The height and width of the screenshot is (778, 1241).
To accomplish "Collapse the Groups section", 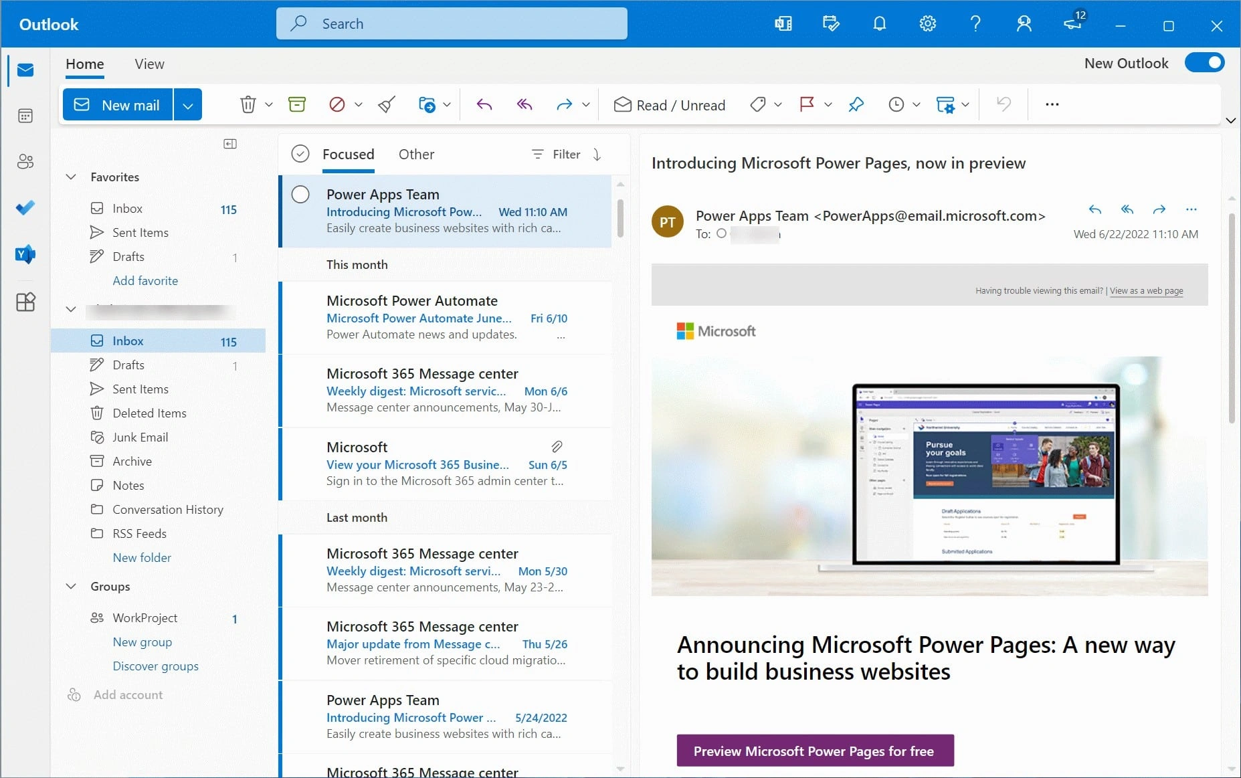I will pyautogui.click(x=71, y=586).
